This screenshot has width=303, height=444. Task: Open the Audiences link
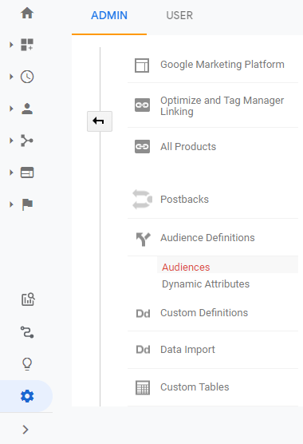[x=186, y=267]
